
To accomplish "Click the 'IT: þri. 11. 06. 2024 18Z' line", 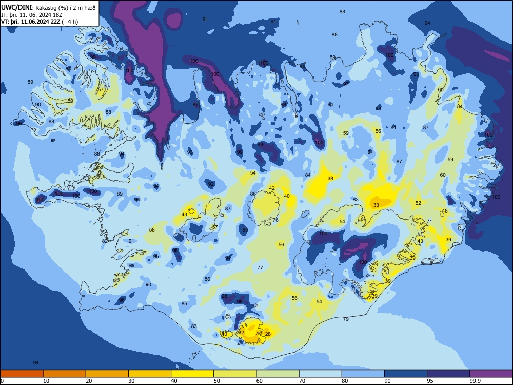I will tap(31, 15).
